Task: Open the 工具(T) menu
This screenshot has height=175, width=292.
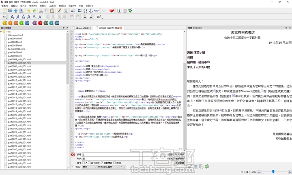Action: point(52,6)
